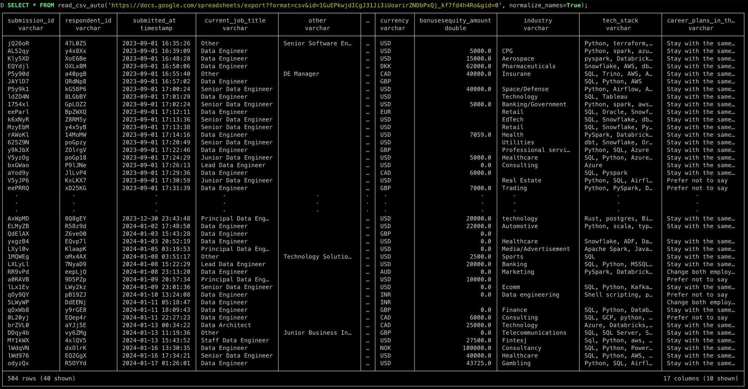Click the Media/Advertisement industry cell

[536, 249]
